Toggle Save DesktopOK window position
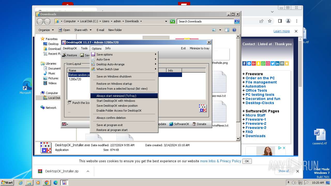The height and width of the screenshot is (186, 331). pyautogui.click(x=124, y=106)
